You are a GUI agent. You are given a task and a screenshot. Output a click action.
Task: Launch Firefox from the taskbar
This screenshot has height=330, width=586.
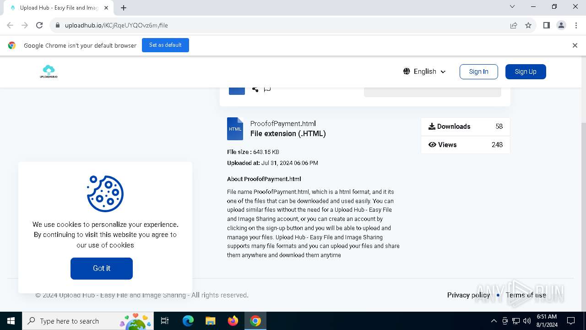[233, 321]
